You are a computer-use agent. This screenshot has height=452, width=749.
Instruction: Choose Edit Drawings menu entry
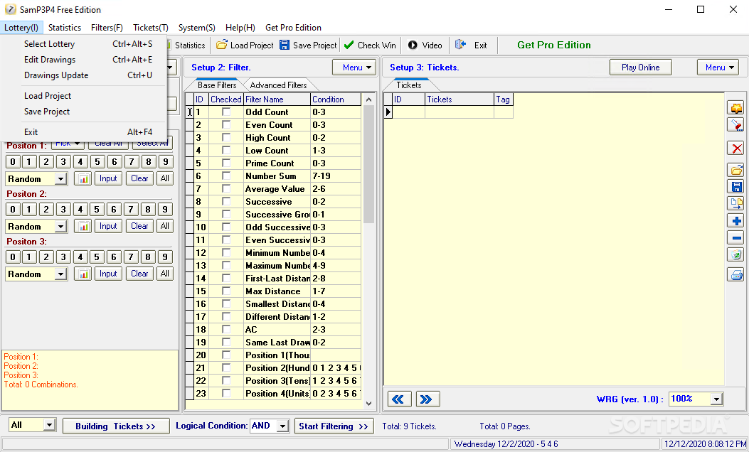point(88,60)
